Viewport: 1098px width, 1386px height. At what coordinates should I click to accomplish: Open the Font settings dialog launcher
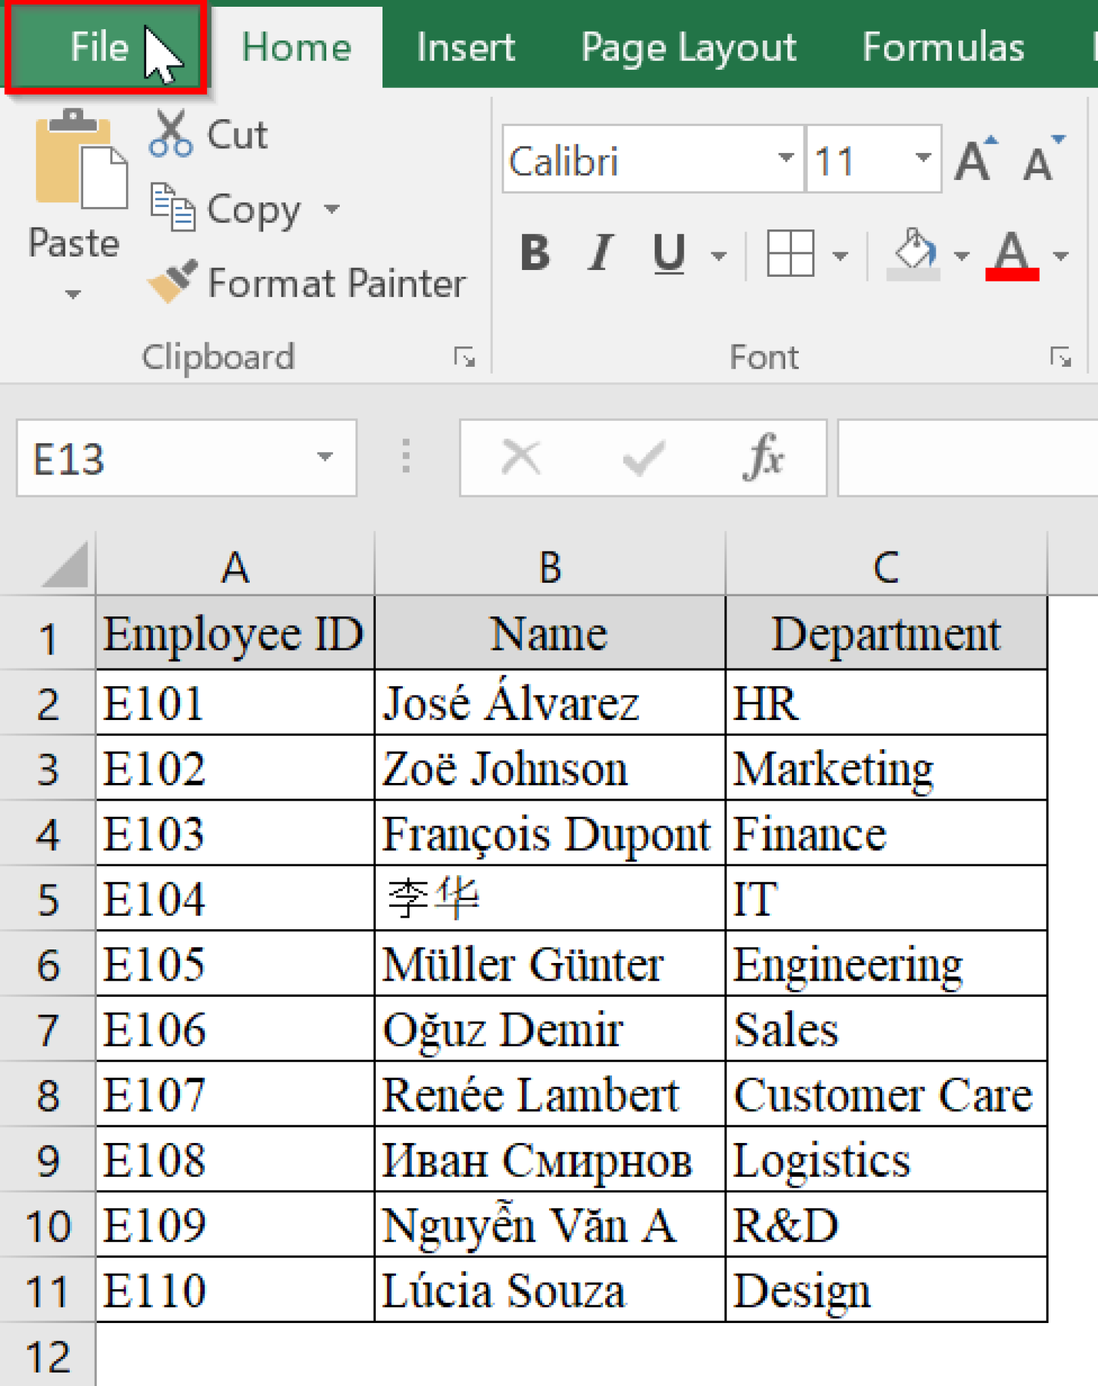[x=1060, y=355]
